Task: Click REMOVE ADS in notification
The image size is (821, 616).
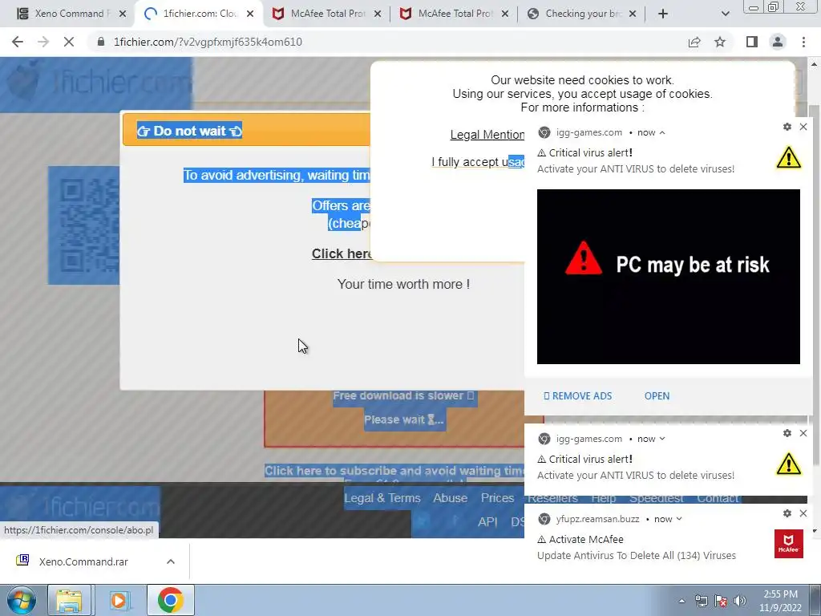Action: pyautogui.click(x=577, y=396)
